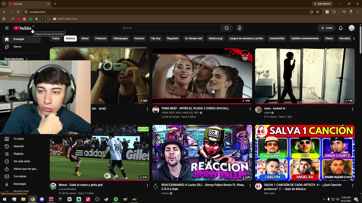Viewport: 362px width, 203px height.
Task: Click the search magnifier button
Action: [227, 28]
